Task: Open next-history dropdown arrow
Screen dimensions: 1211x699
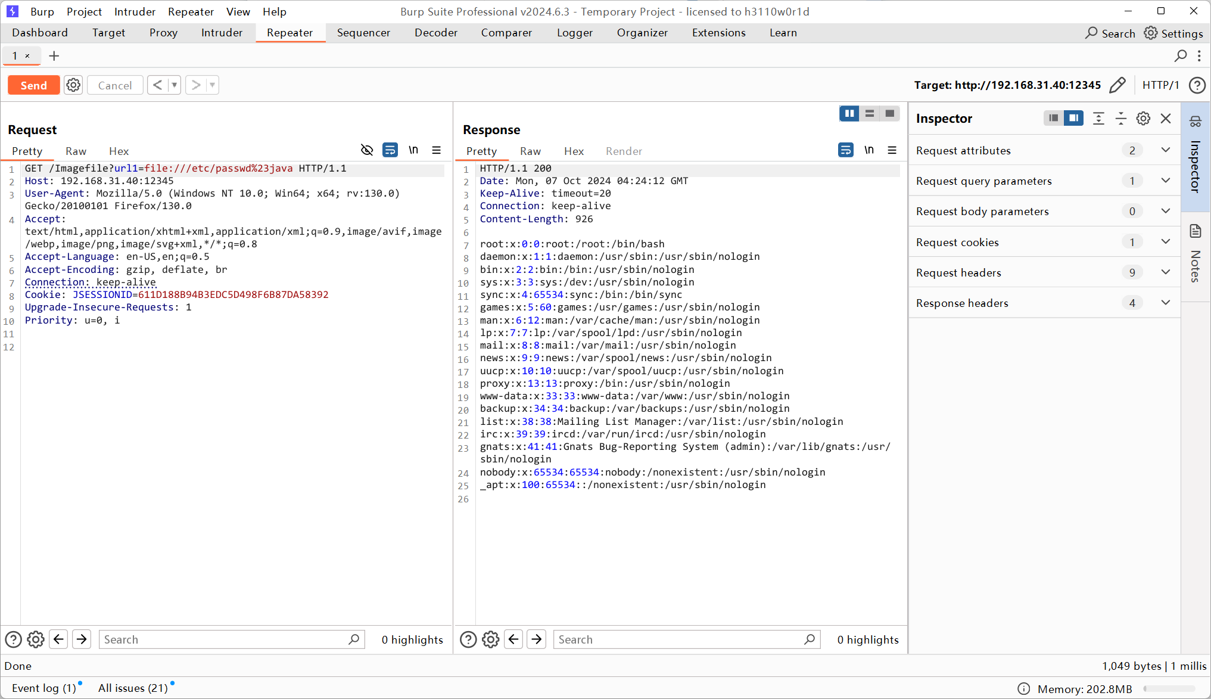Action: 213,85
